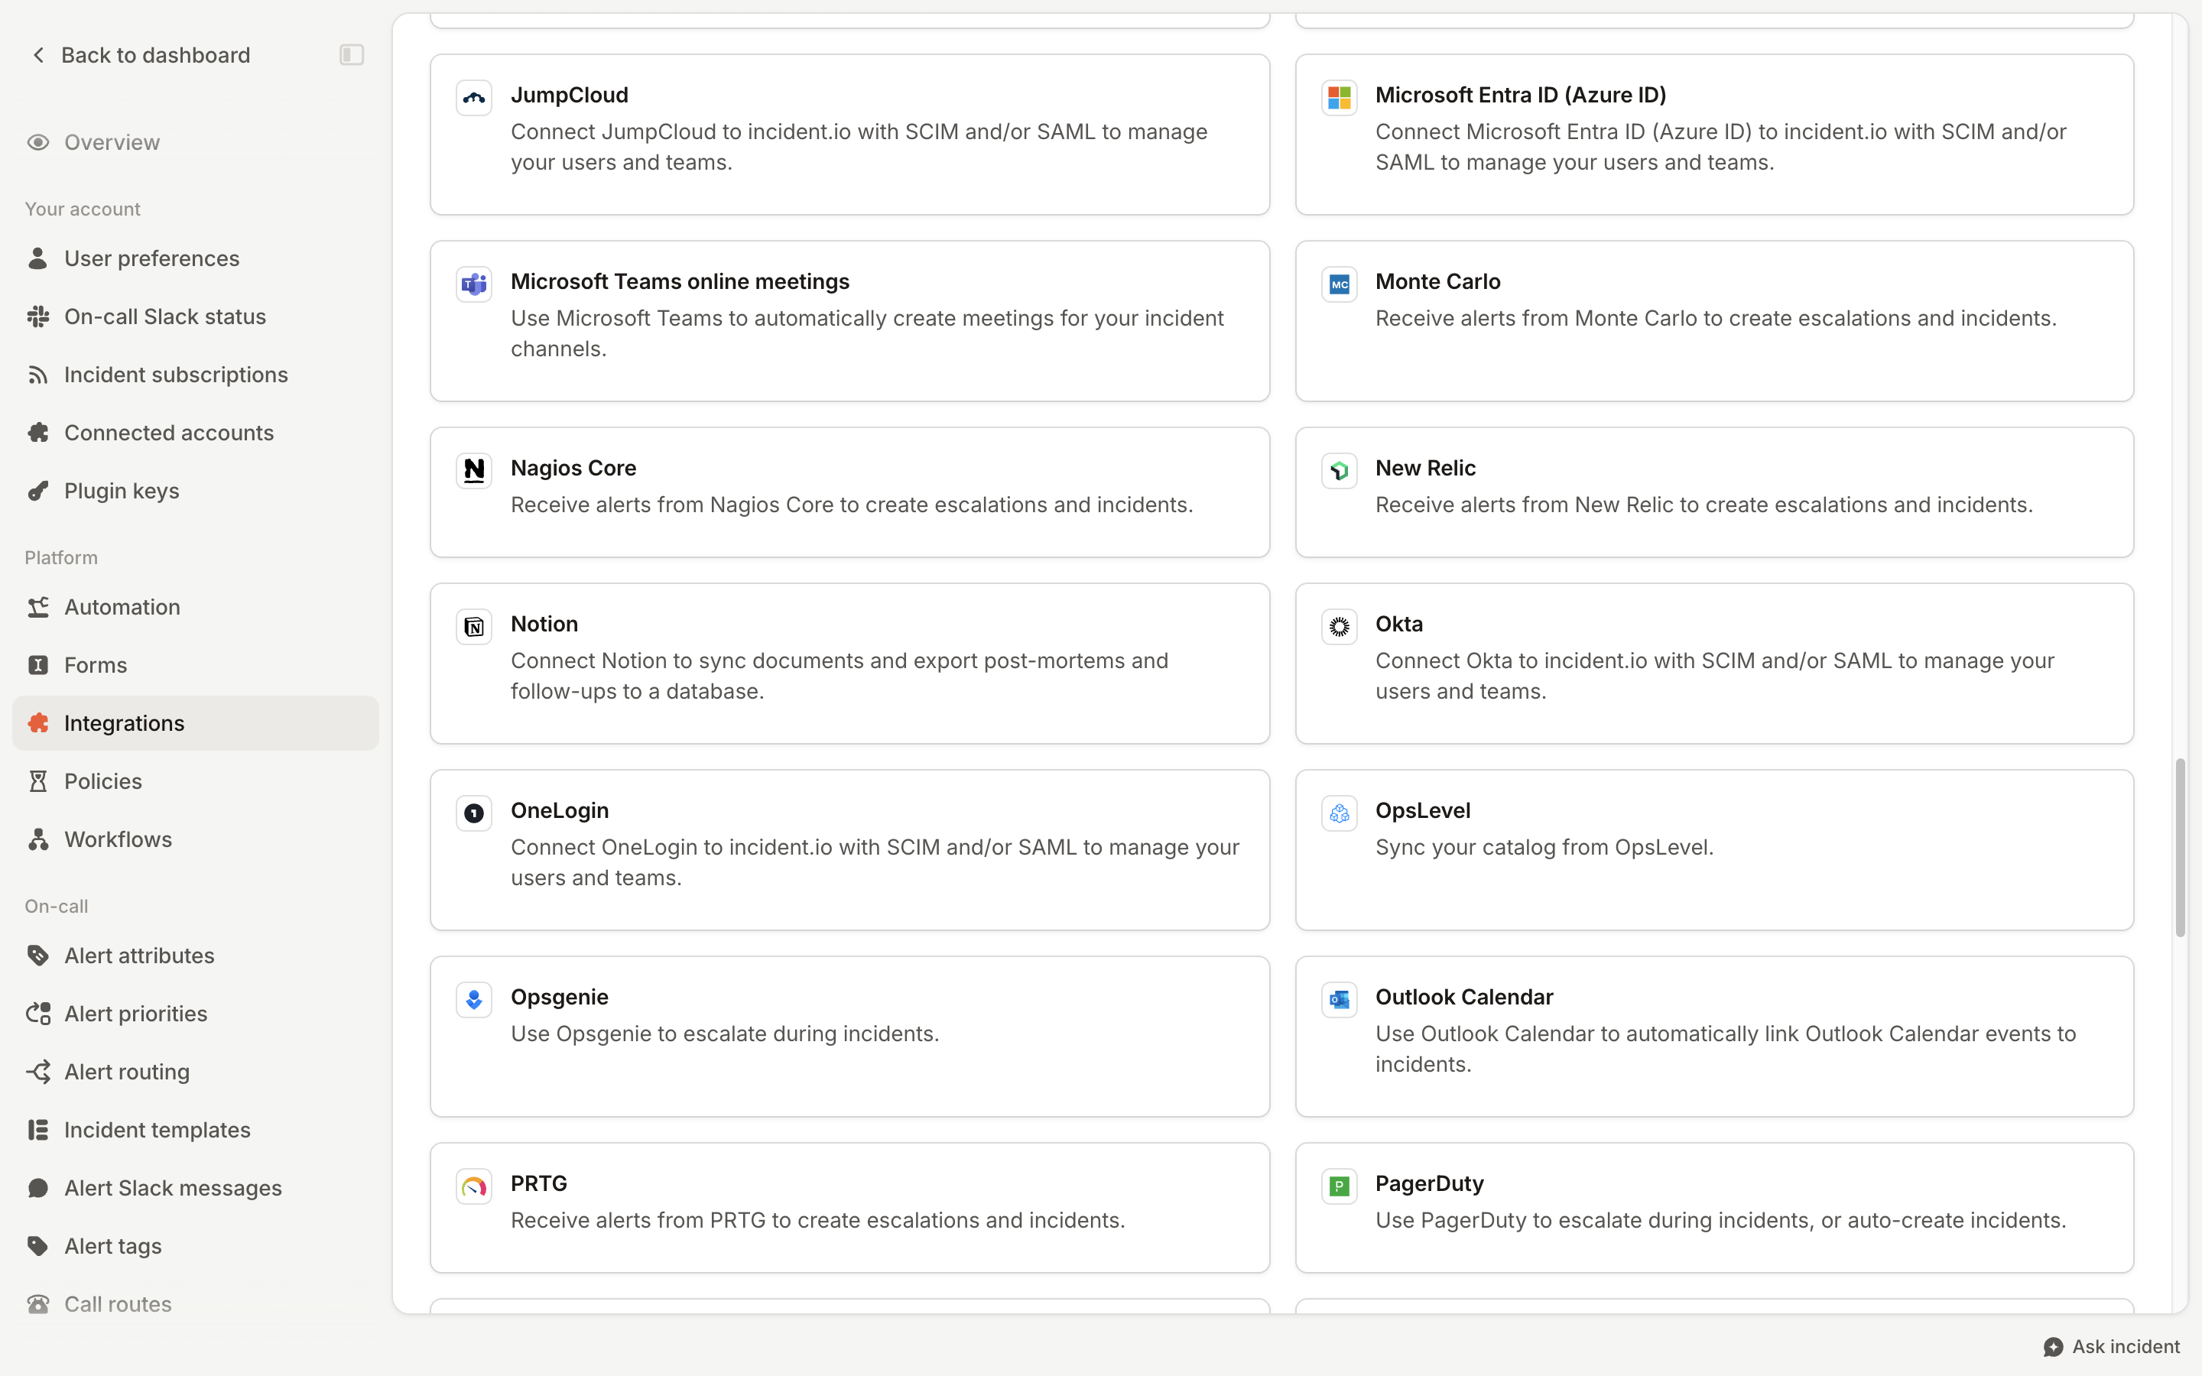Click the Notion logo icon
Screen dimensions: 2202x1376
click(x=474, y=626)
